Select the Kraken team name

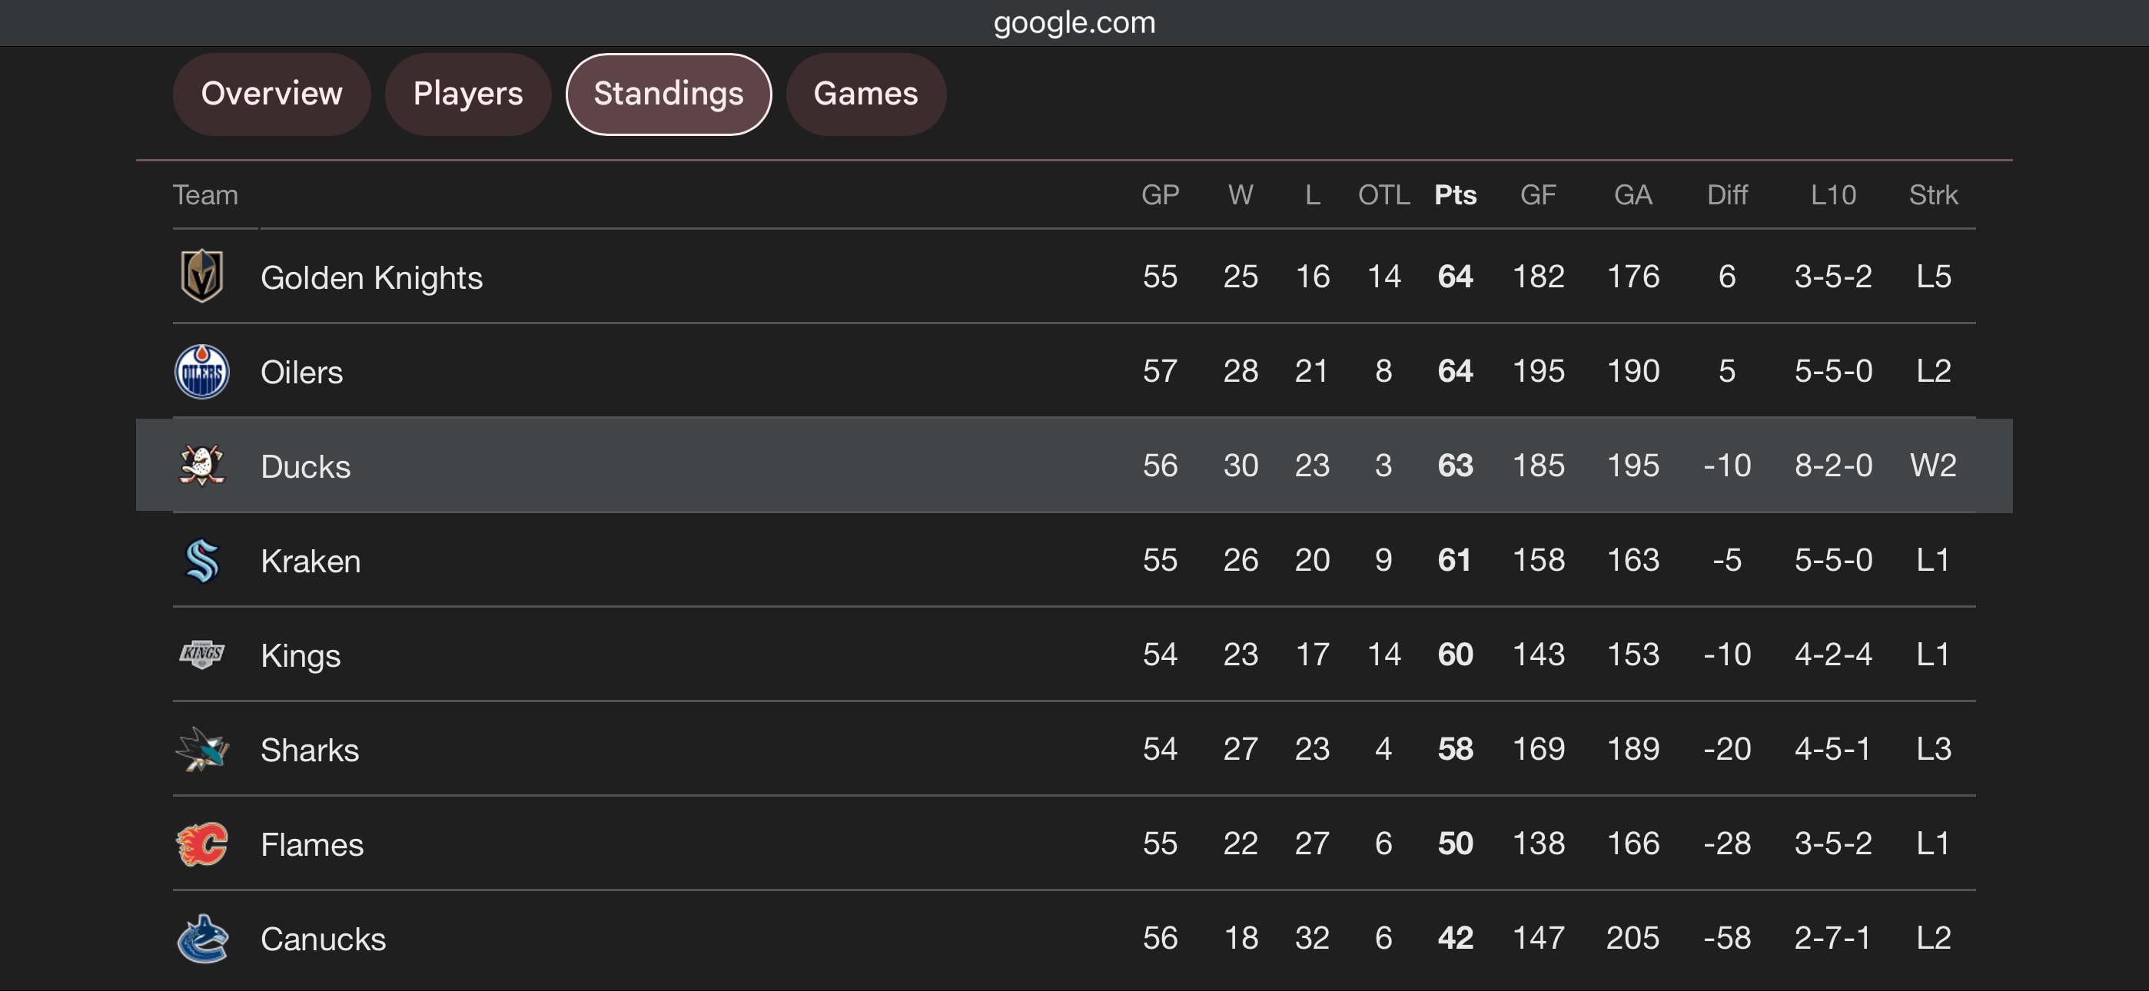(311, 562)
